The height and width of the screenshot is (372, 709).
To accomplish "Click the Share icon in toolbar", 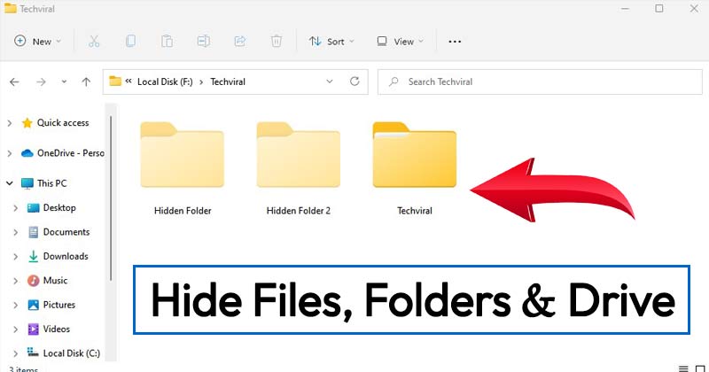I will click(239, 41).
